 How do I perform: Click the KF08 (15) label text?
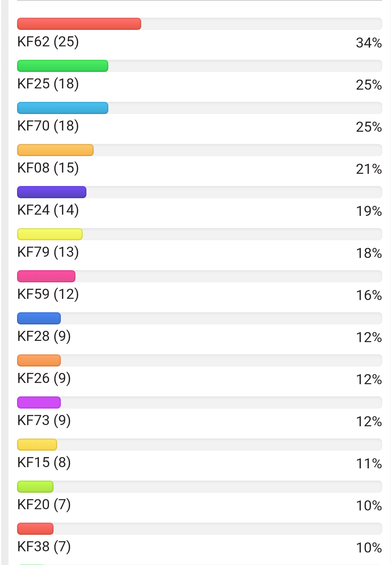(48, 168)
